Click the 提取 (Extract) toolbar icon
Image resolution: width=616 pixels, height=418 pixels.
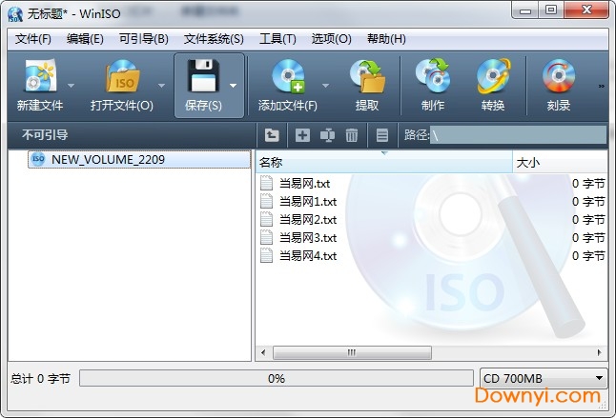366,76
